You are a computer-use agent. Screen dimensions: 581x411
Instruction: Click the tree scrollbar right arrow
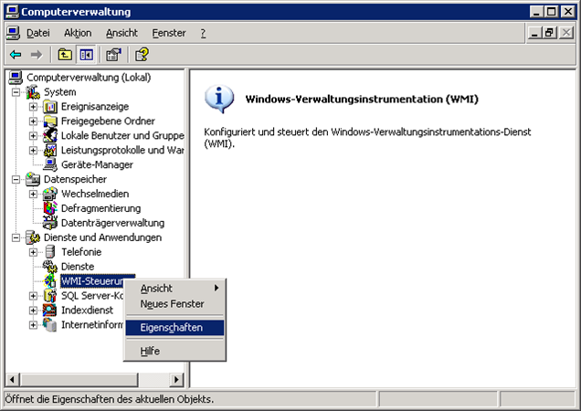tap(176, 379)
